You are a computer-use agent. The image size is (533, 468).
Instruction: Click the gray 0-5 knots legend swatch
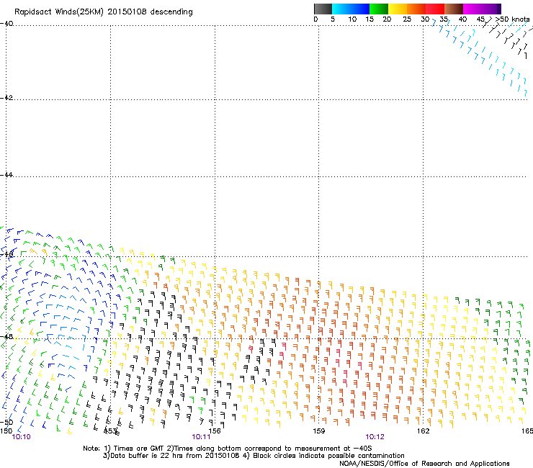323,9
